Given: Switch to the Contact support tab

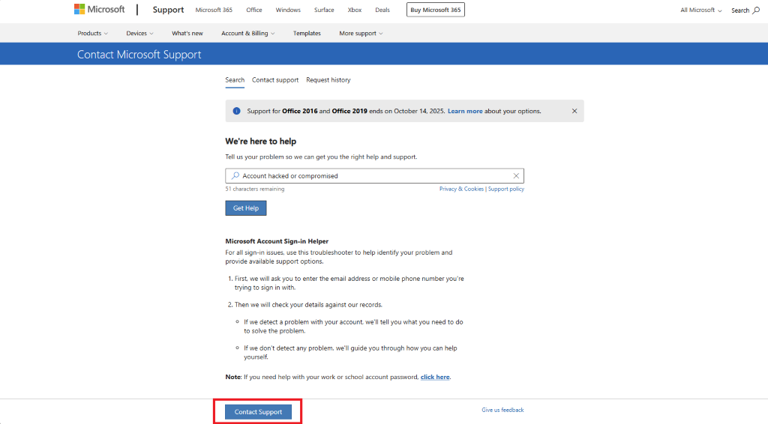Looking at the screenshot, I should (275, 79).
